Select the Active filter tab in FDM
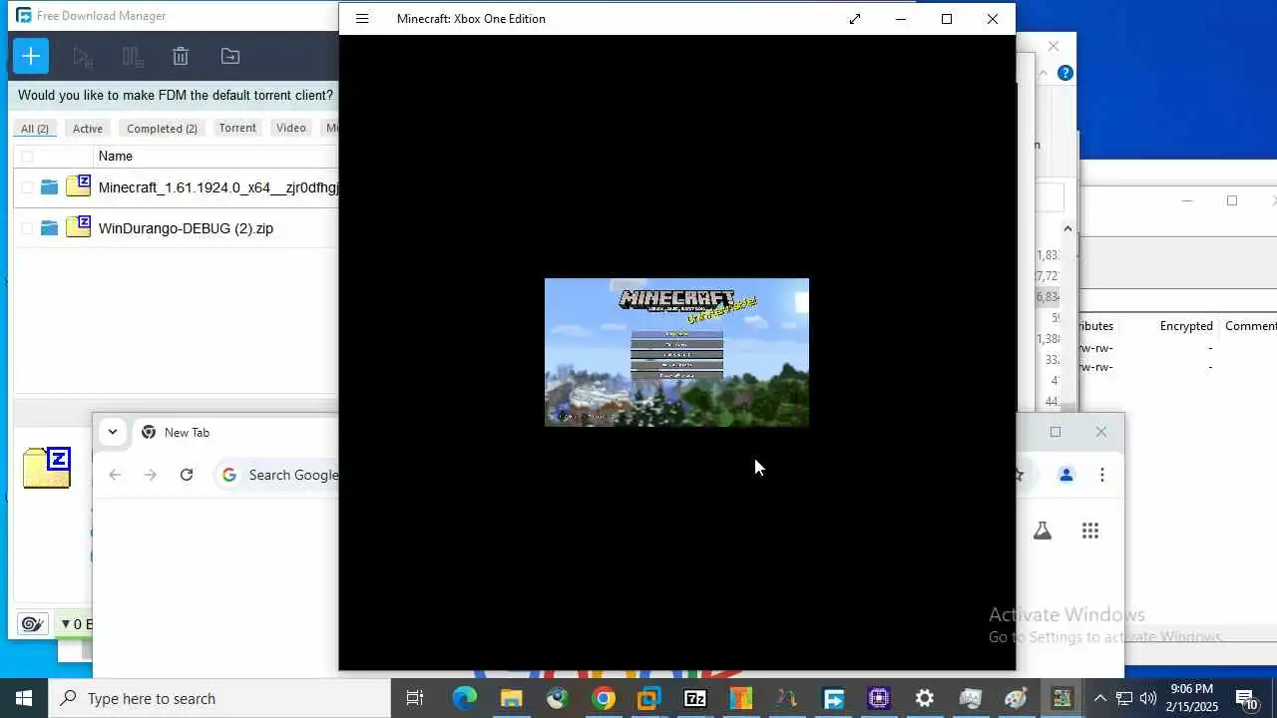This screenshot has width=1277, height=718. click(x=88, y=129)
